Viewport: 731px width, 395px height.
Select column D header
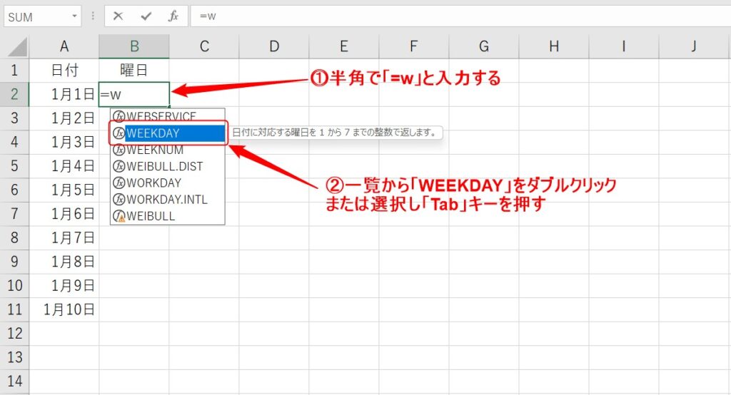(x=274, y=46)
